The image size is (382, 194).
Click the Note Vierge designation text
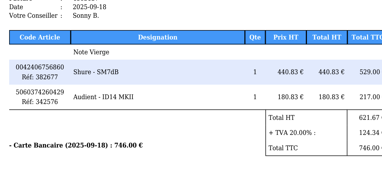(91, 52)
